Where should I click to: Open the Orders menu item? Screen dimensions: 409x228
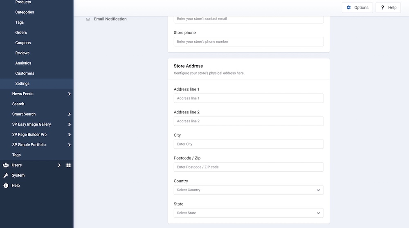tap(21, 33)
